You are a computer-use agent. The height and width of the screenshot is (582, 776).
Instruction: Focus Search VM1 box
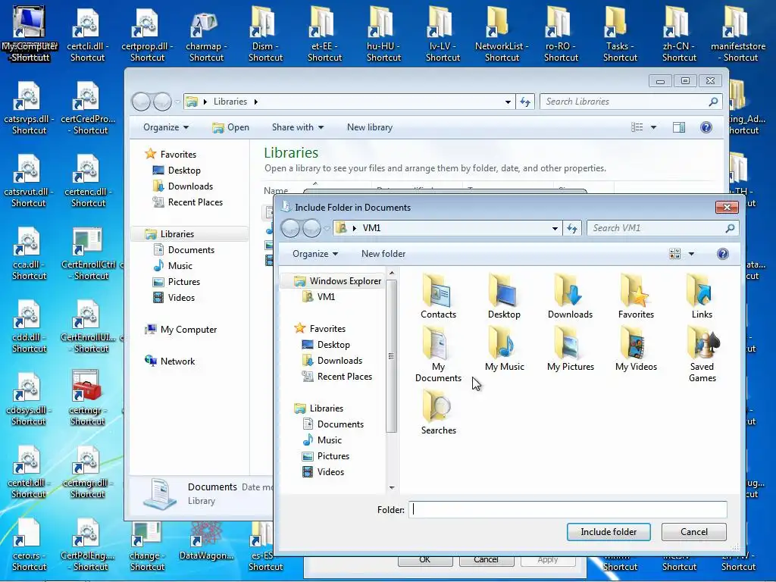(662, 228)
